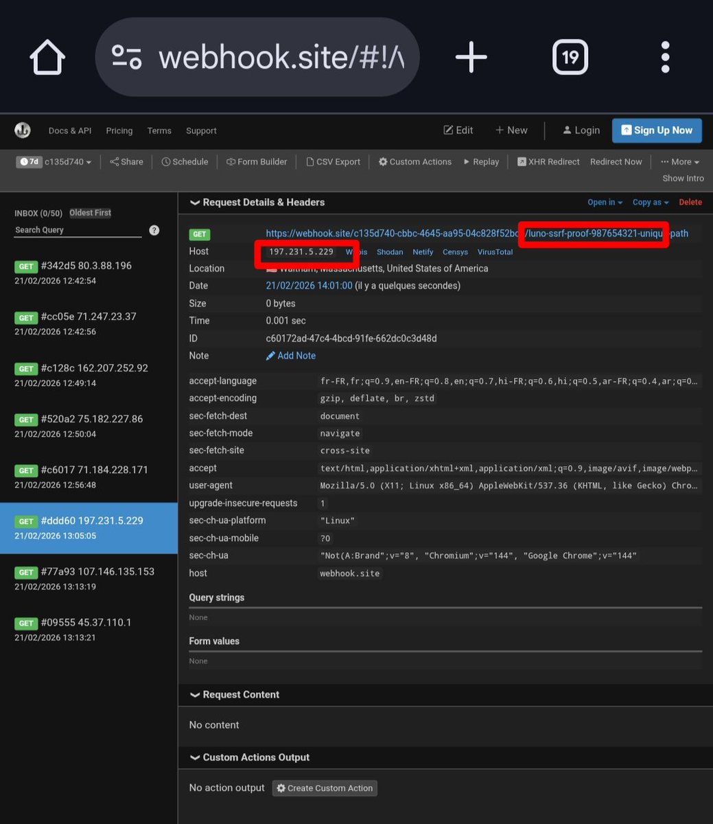This screenshot has width=713, height=824.
Task: Select request #ddd60 197.231.5.229
Action: [89, 528]
